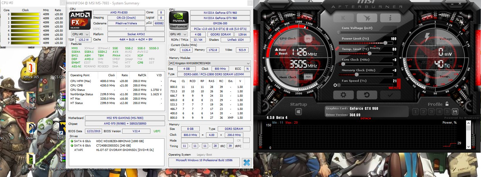Image resolution: width=481 pixels, height=177 pixels.
Task: Select profile slot 4
Action: pos(439,112)
